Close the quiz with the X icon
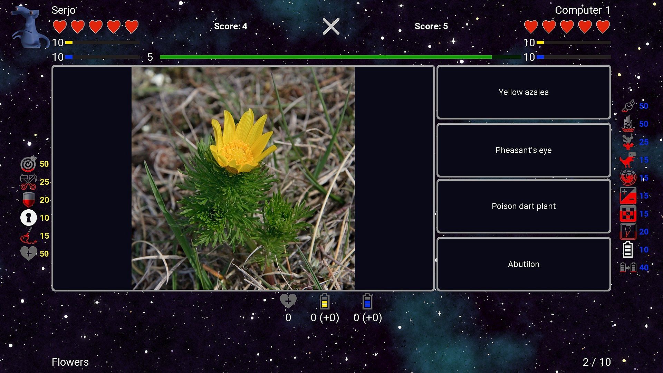 [331, 26]
